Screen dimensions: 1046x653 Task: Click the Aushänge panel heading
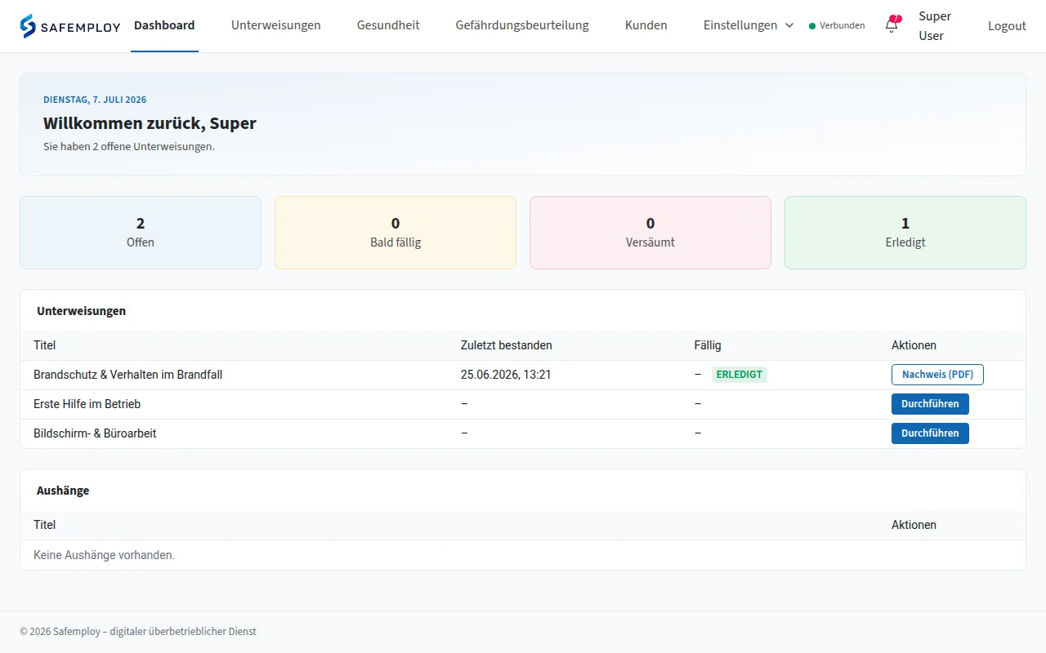[x=63, y=491]
